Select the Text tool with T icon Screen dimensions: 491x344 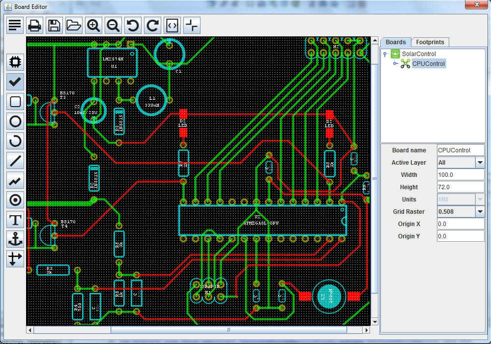tap(15, 220)
